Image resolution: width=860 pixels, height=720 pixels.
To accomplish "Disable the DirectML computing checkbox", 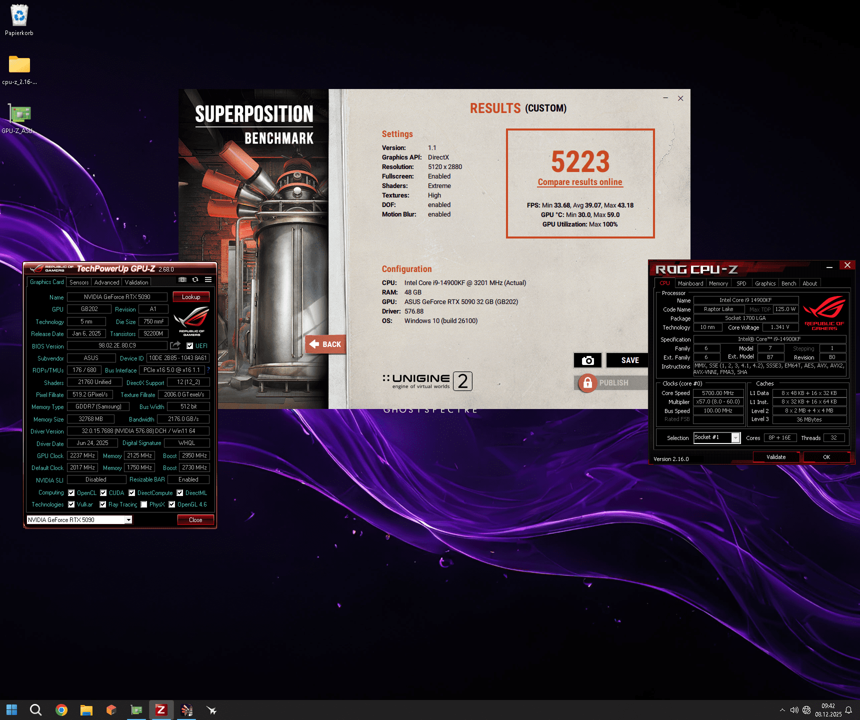I will pyautogui.click(x=179, y=492).
